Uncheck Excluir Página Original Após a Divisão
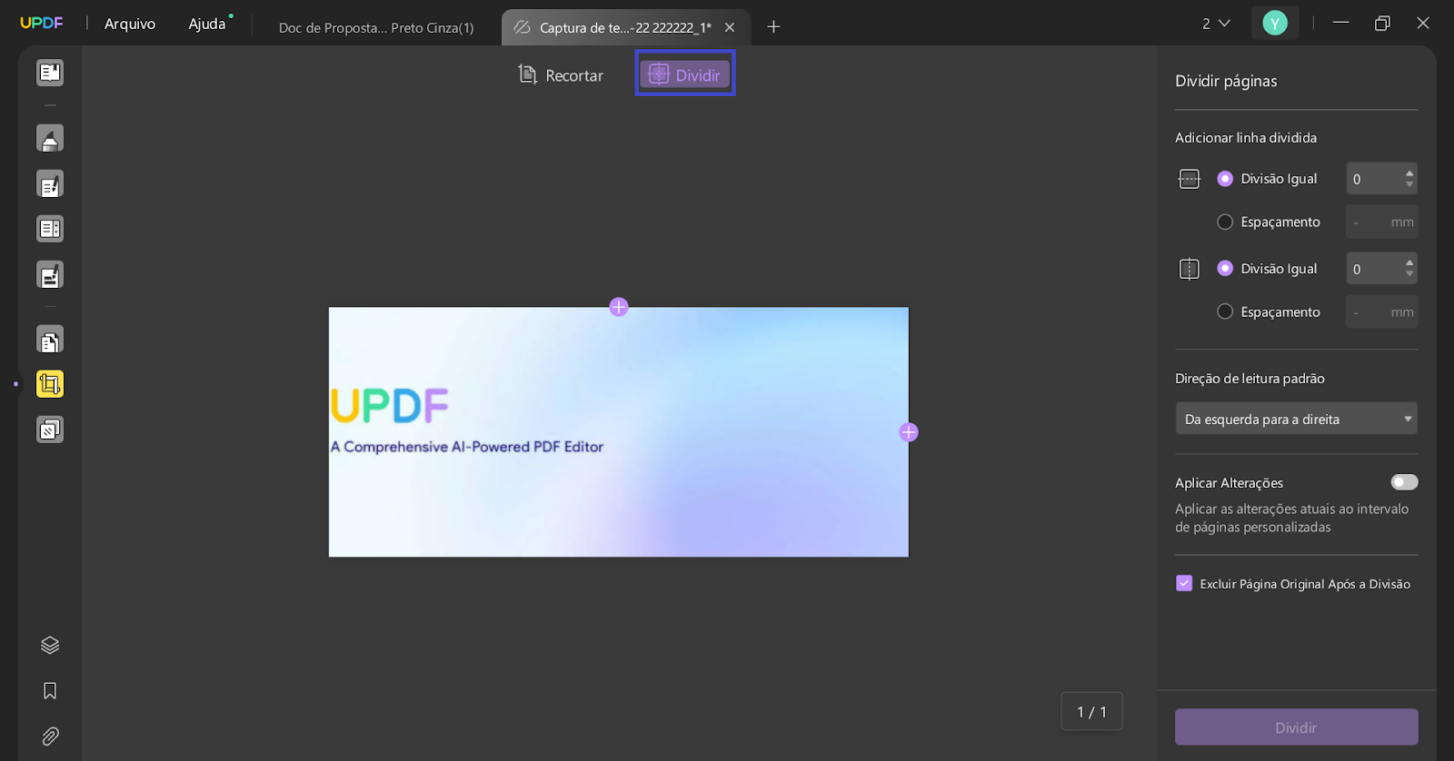This screenshot has height=761, width=1454. coord(1184,584)
